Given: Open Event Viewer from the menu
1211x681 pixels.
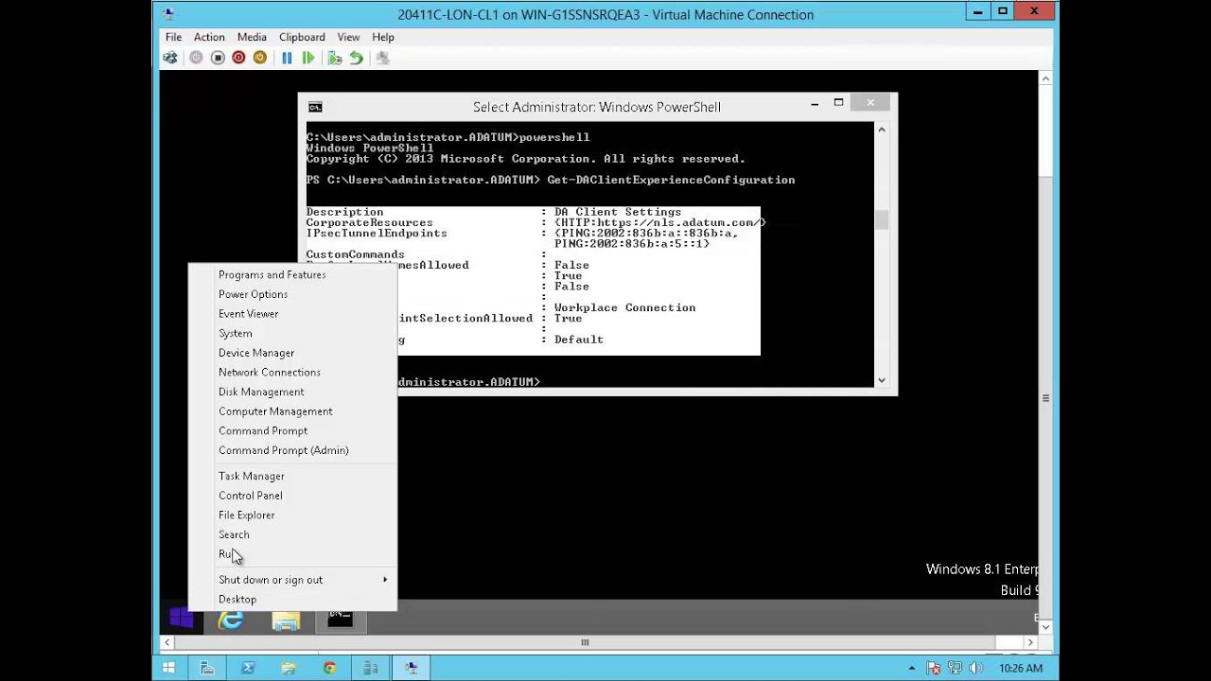Looking at the screenshot, I should (x=292, y=313).
